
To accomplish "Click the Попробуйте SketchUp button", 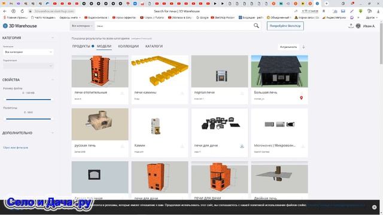I will click(285, 26).
